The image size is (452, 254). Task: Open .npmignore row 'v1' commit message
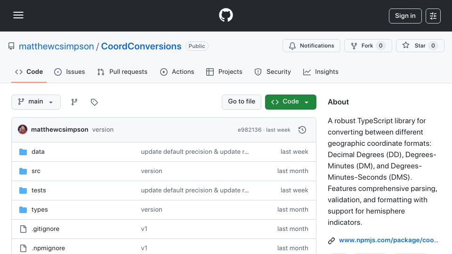(144, 248)
